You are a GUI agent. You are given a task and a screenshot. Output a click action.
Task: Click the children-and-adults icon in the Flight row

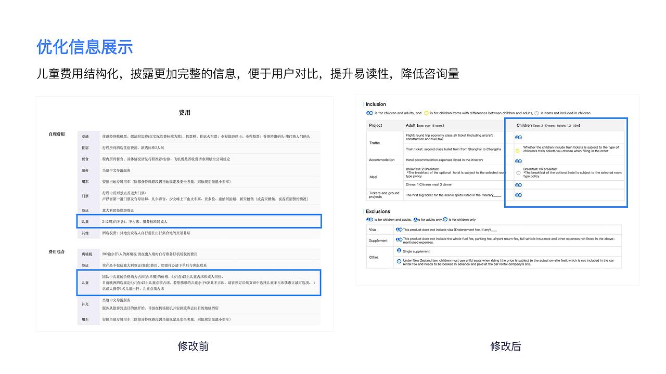pyautogui.click(x=518, y=138)
